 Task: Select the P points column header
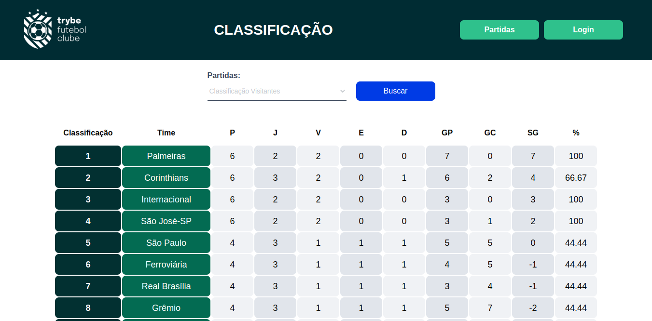232,133
